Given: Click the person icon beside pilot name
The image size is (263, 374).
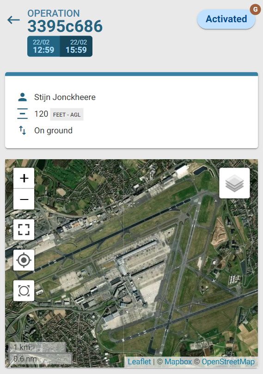Looking at the screenshot, I should [x=23, y=97].
